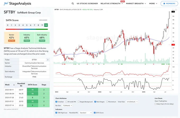Open the search magnifier icon

(73, 3)
